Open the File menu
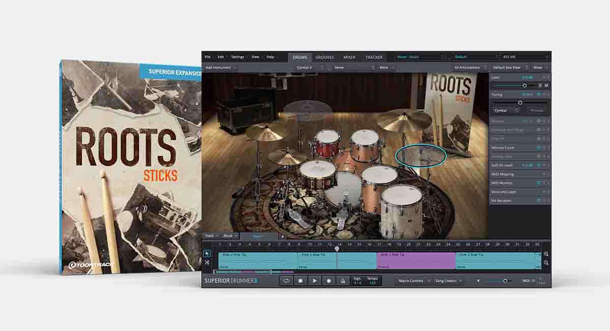 click(x=207, y=57)
